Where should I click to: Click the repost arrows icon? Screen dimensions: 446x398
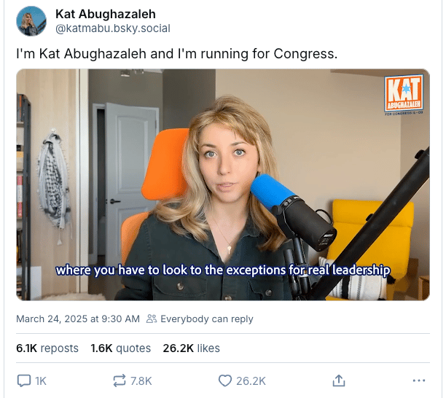click(x=120, y=381)
